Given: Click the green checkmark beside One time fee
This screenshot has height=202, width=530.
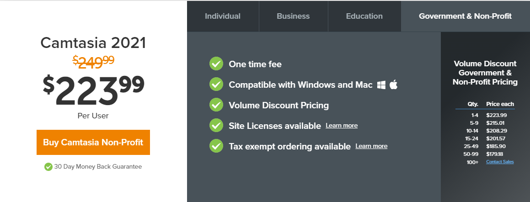Looking at the screenshot, I should click(216, 64).
